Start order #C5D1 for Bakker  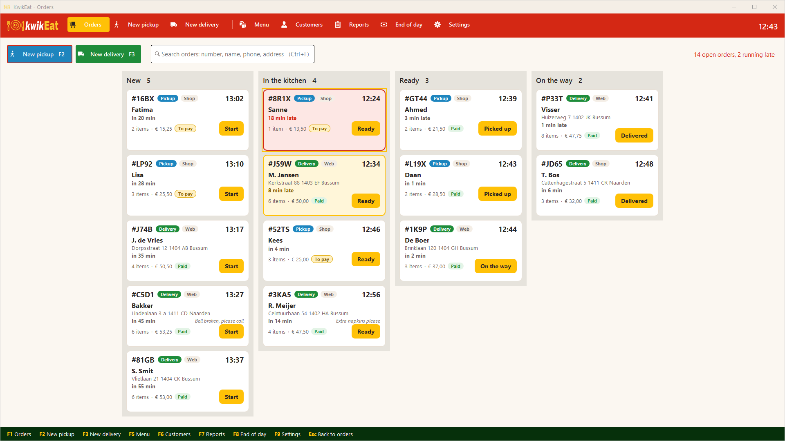pos(231,332)
